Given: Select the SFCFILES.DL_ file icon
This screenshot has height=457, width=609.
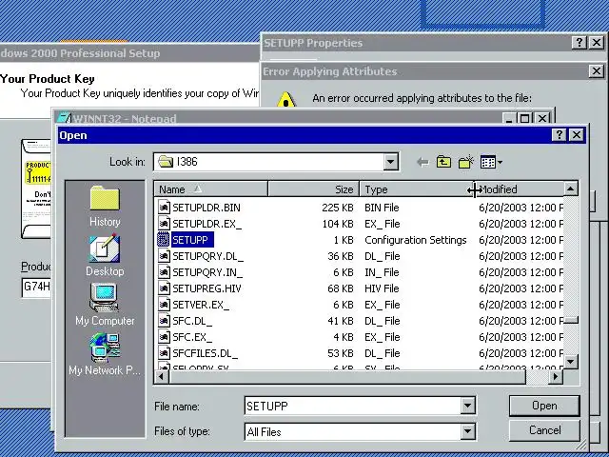Looking at the screenshot, I should [x=164, y=353].
